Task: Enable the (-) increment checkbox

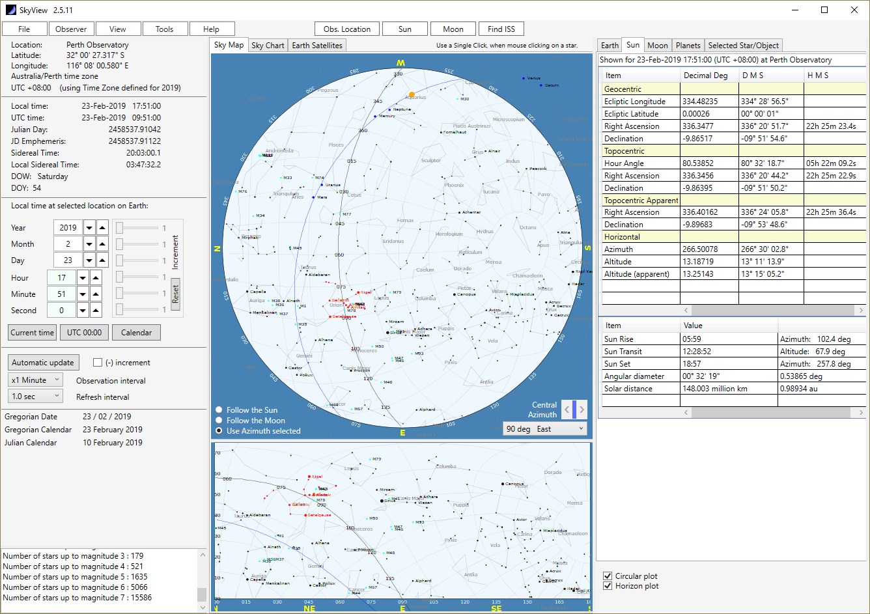Action: 98,363
